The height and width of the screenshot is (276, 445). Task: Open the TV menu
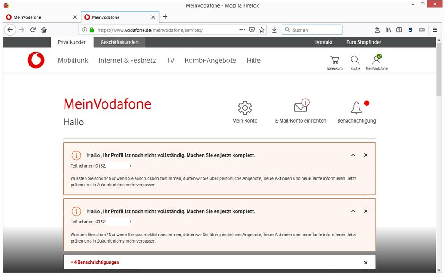170,60
